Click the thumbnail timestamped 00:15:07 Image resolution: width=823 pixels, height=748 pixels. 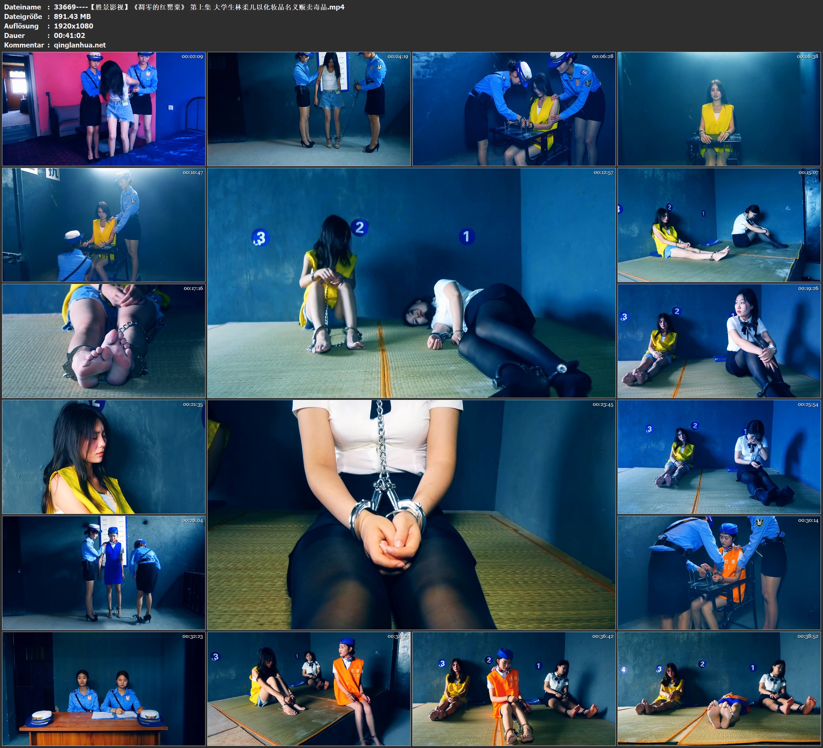tap(719, 225)
